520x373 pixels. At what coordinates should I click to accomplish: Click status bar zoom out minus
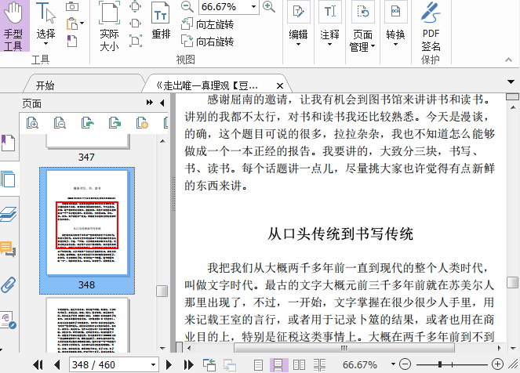(x=405, y=364)
